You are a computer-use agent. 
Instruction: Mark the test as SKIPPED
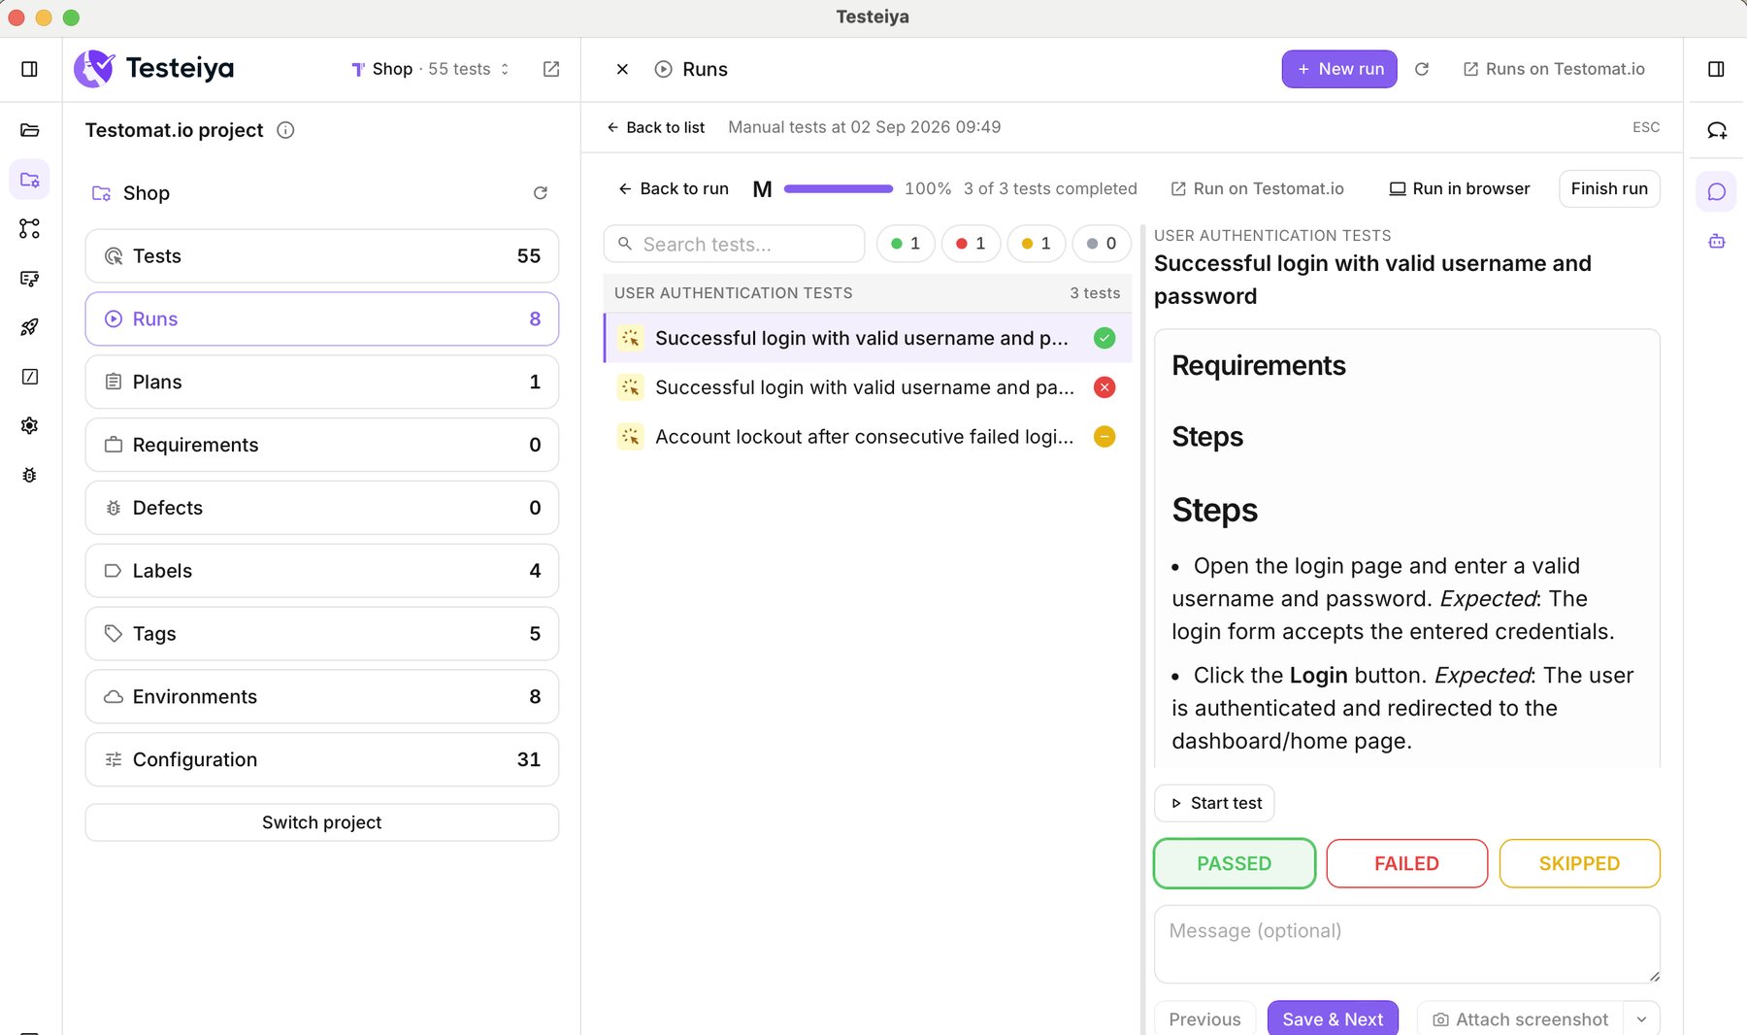pyautogui.click(x=1579, y=863)
